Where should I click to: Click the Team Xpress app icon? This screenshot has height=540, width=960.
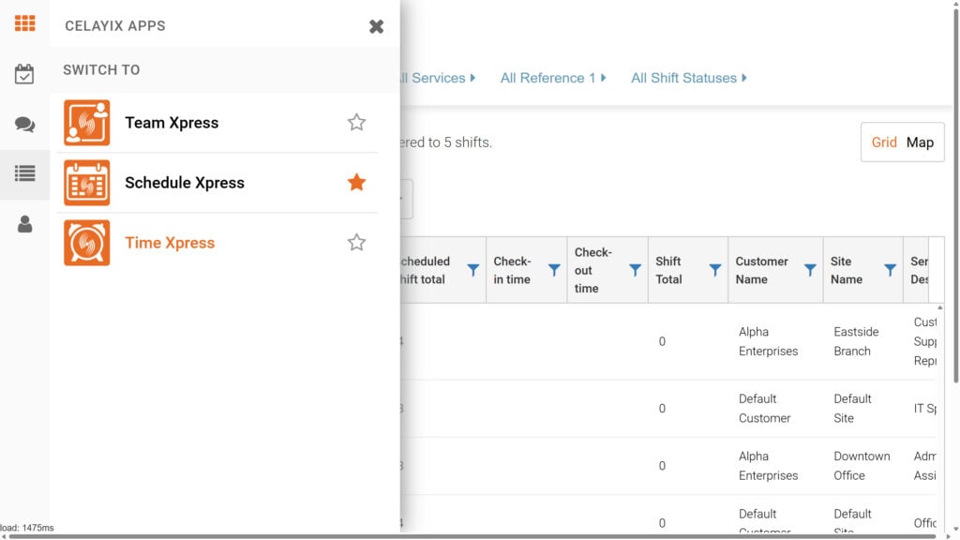[x=87, y=123]
